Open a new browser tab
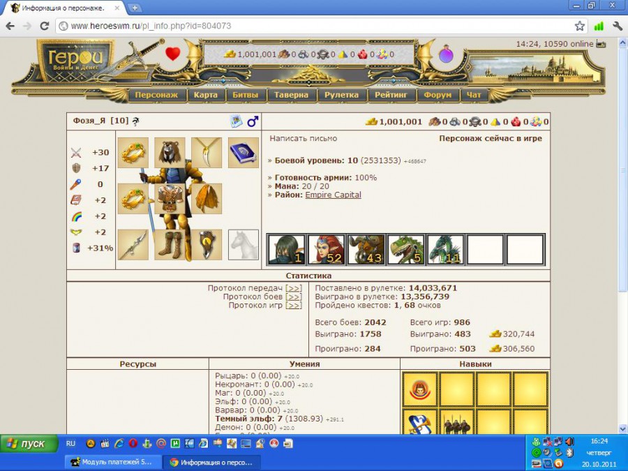The height and width of the screenshot is (471, 628). point(135,8)
